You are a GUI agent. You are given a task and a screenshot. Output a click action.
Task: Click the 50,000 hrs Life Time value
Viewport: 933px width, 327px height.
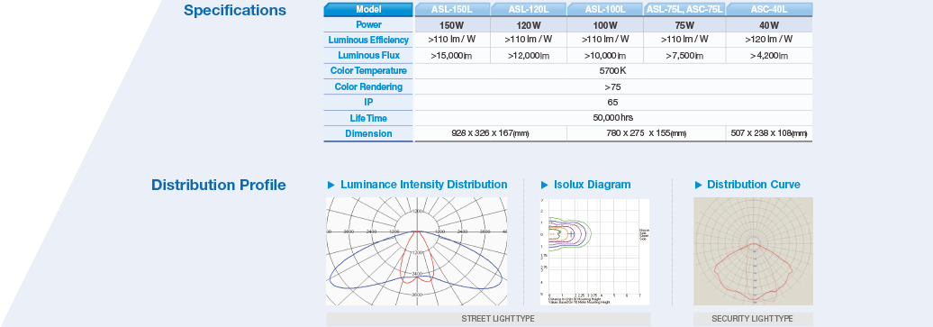coord(613,118)
